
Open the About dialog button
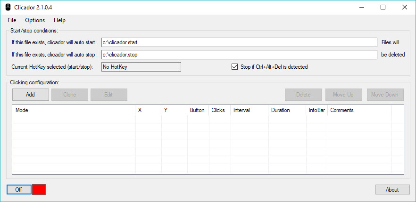pos(392,190)
